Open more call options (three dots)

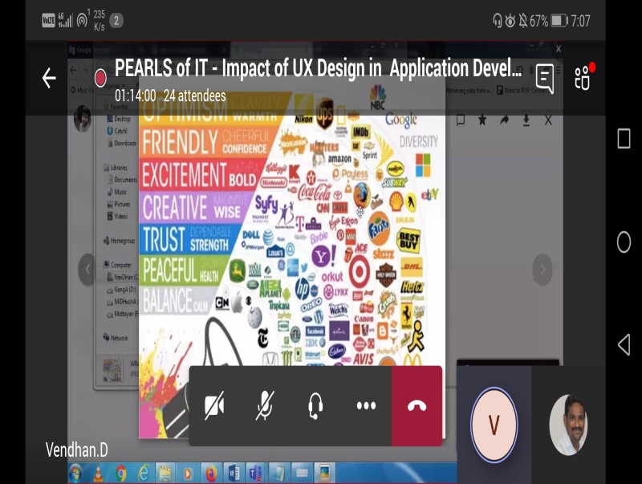pyautogui.click(x=366, y=405)
